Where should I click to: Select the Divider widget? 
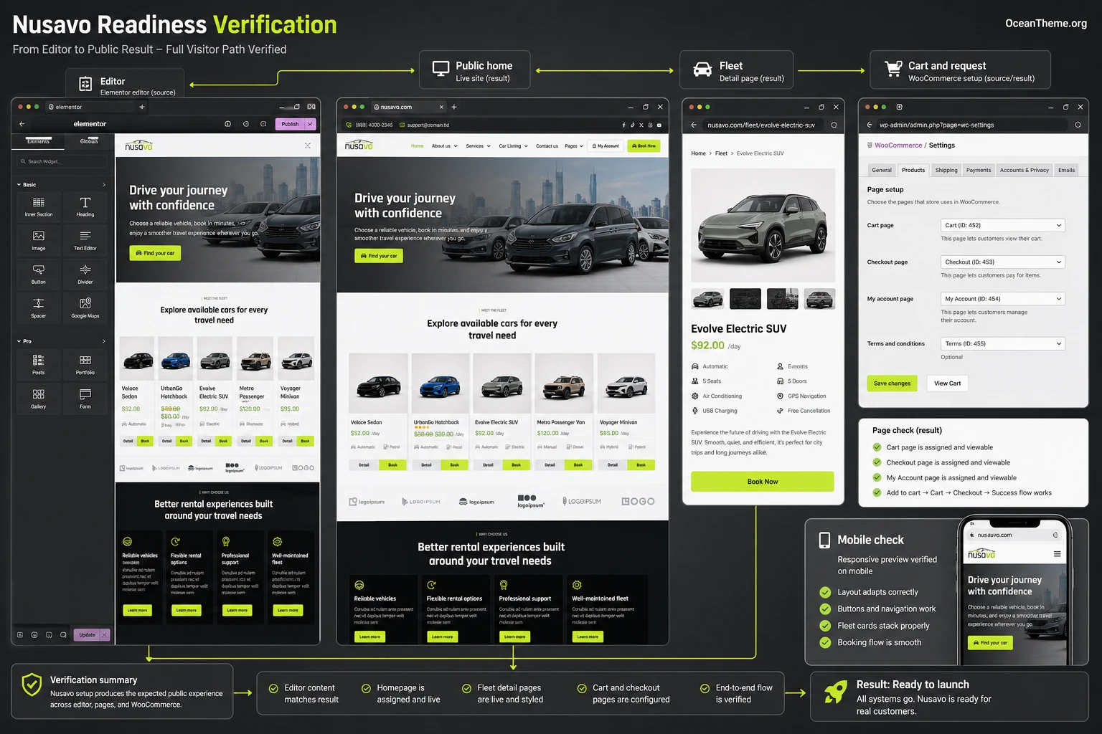85,274
